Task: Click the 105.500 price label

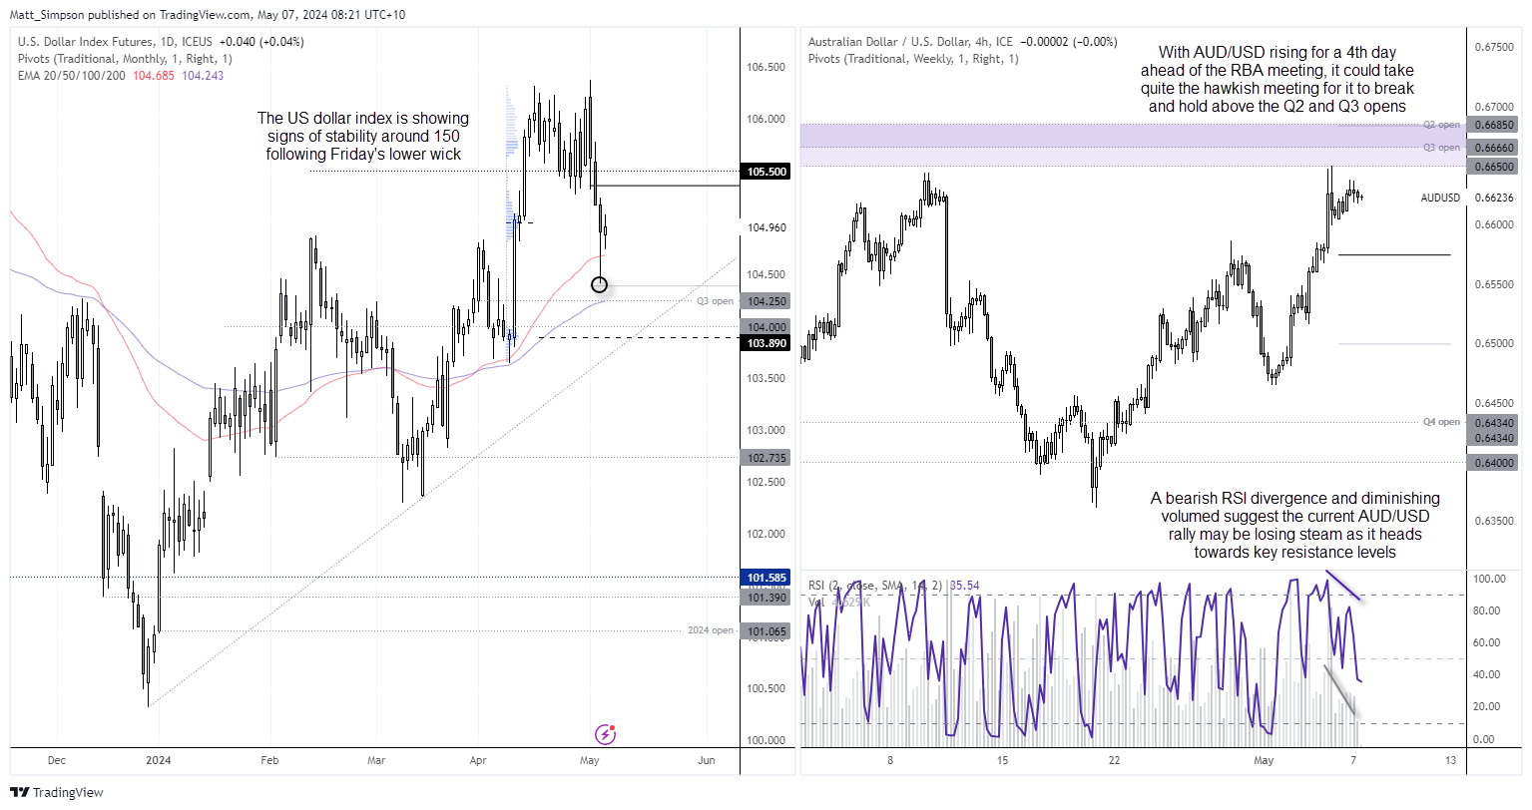Action: pyautogui.click(x=766, y=172)
